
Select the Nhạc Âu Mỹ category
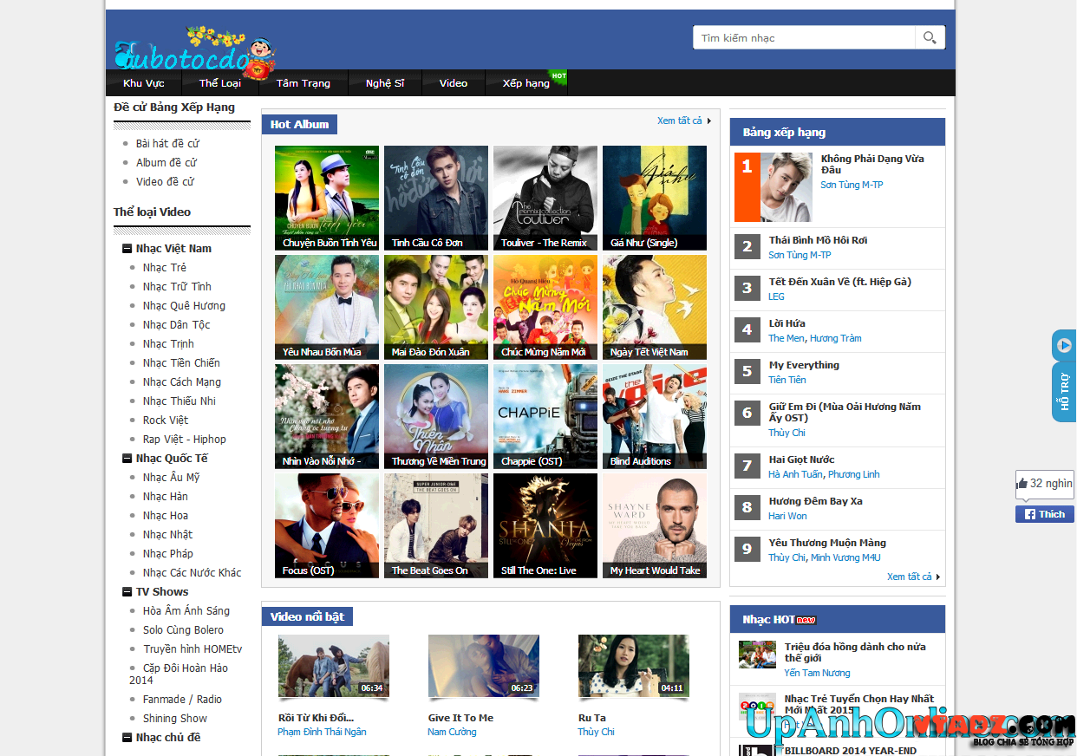[172, 478]
